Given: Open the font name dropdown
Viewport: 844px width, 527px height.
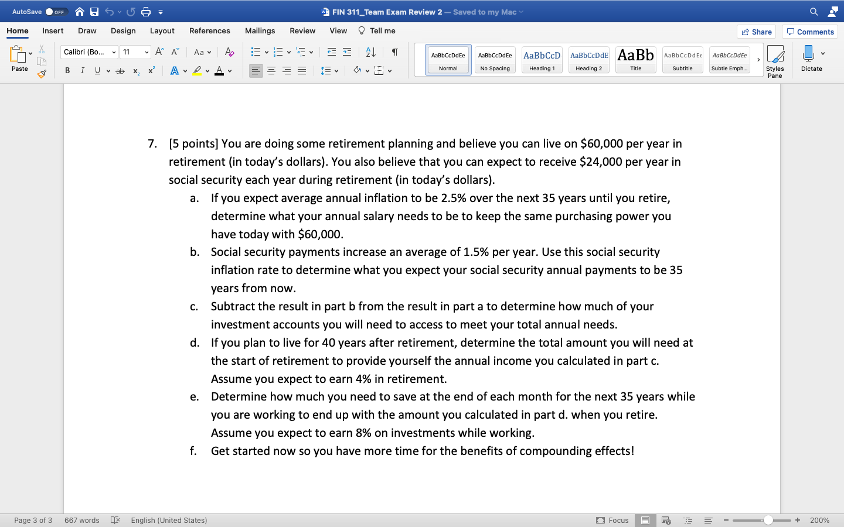Looking at the screenshot, I should (114, 52).
